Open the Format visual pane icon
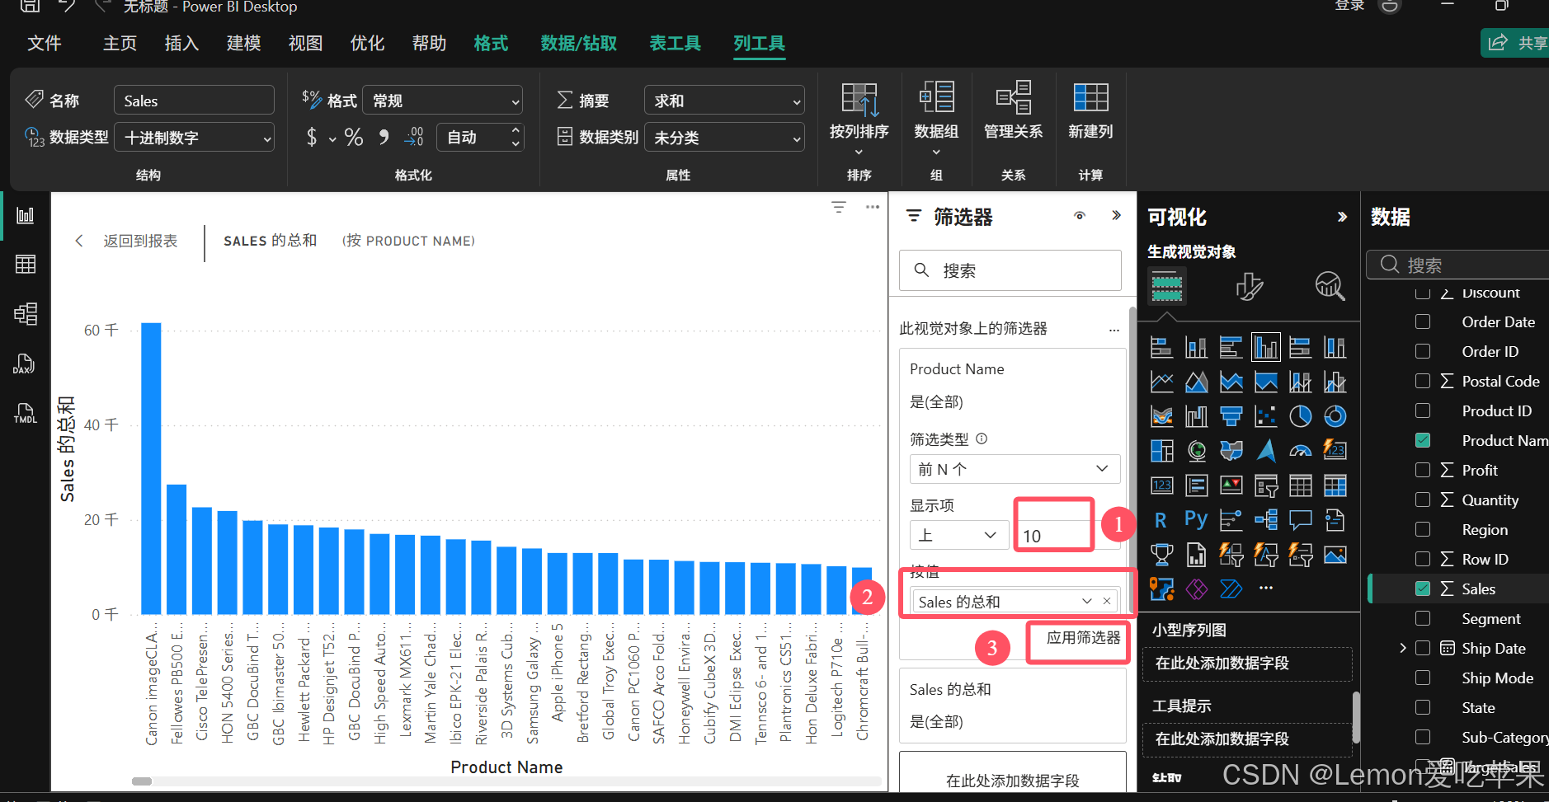 pyautogui.click(x=1250, y=286)
